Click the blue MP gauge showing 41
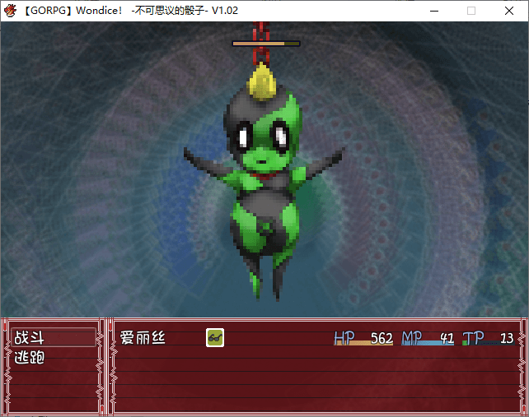 (428, 344)
